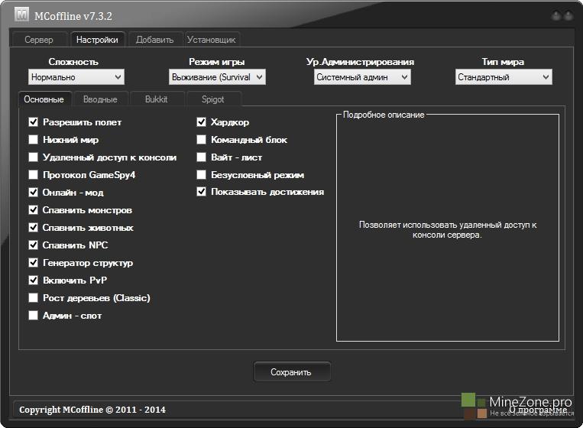The width and height of the screenshot is (583, 428).
Task: Switch to the Spigot sub-tab
Action: (x=212, y=99)
